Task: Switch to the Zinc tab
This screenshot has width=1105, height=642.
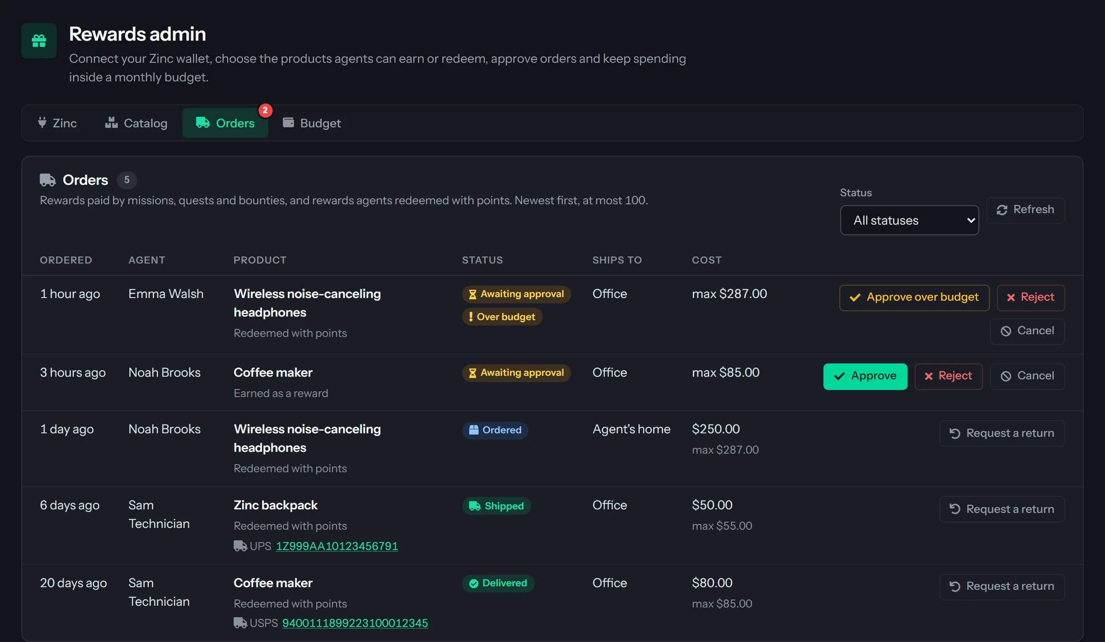Action: (57, 123)
